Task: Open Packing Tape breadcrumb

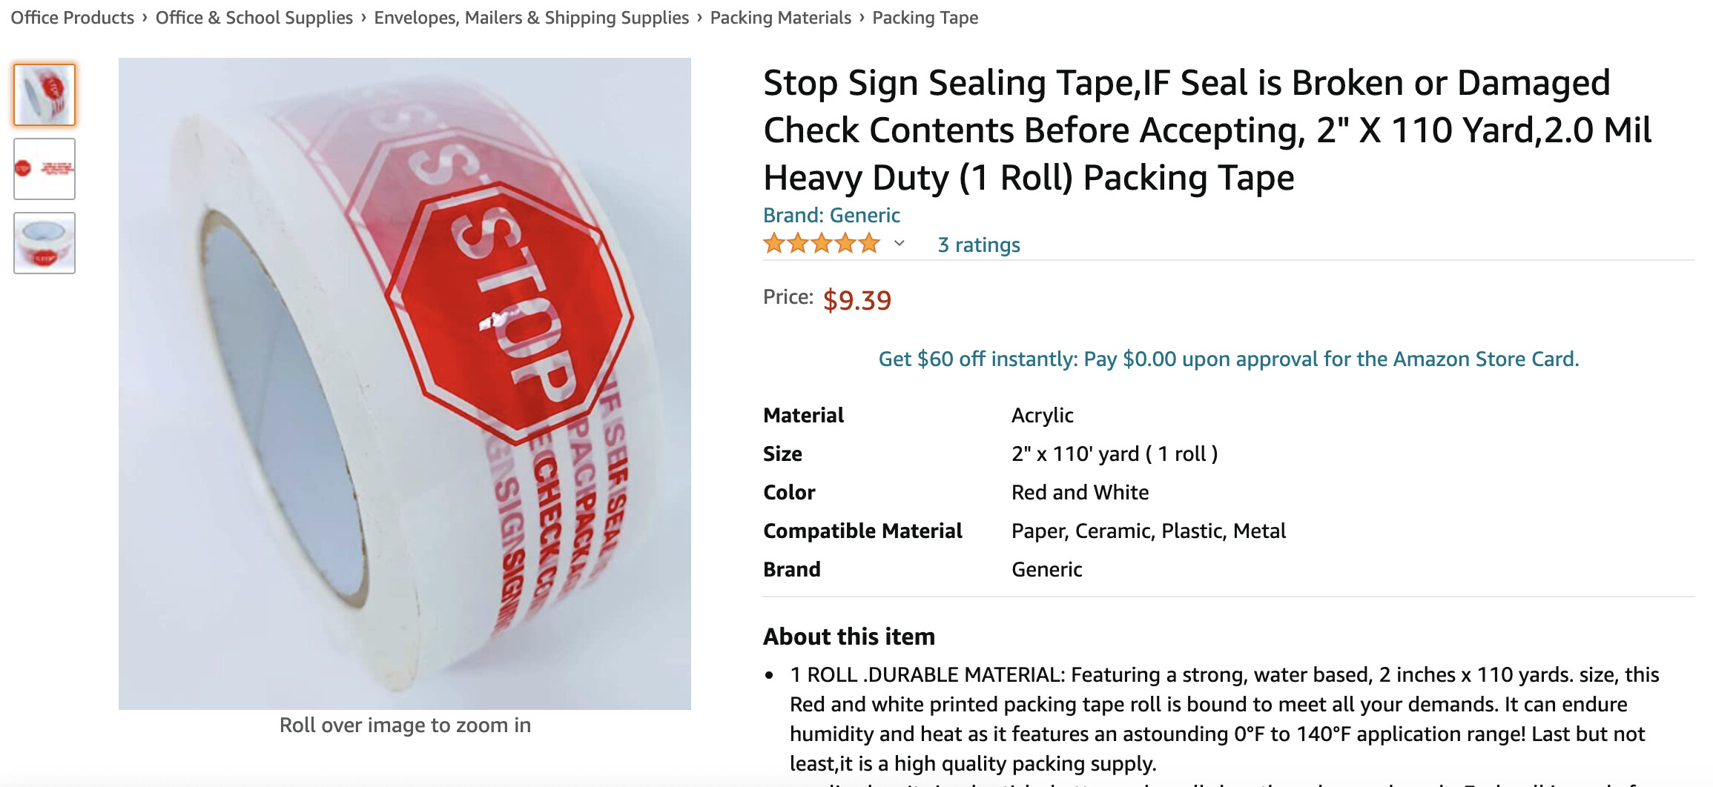Action: [925, 17]
